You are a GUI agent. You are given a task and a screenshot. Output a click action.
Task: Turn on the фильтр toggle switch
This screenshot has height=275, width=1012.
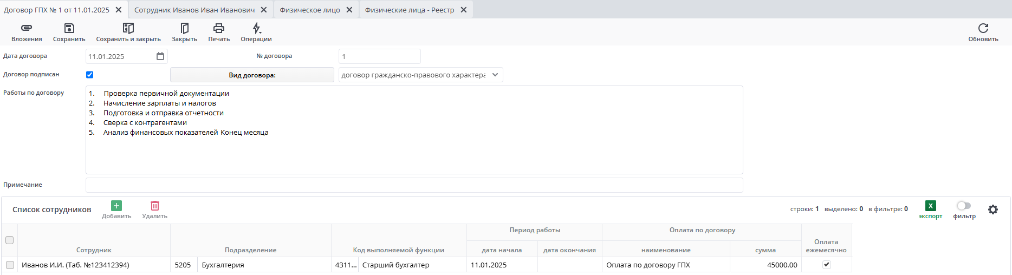pos(964,206)
